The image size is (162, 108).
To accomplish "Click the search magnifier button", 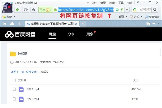I will pyautogui.click(x=155, y=10).
